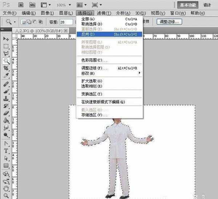Select the Crop tool

(6, 69)
